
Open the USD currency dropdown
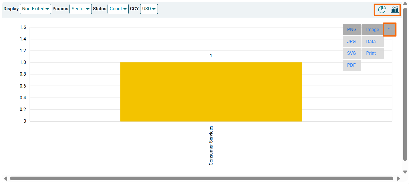[149, 9]
